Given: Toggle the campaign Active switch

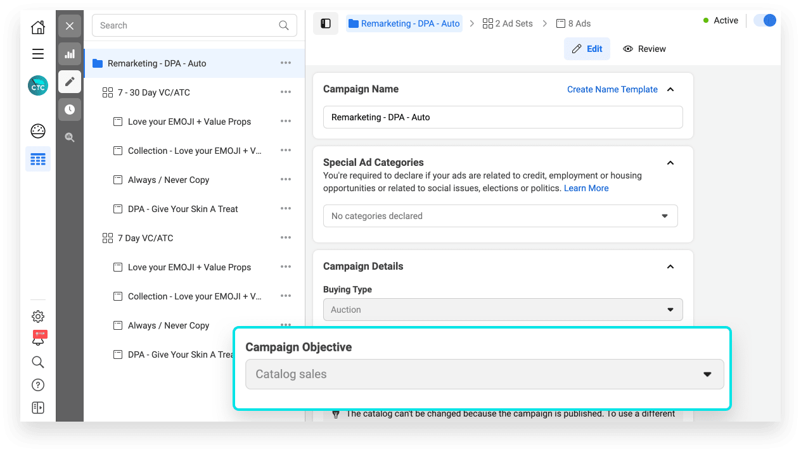Looking at the screenshot, I should click(764, 20).
